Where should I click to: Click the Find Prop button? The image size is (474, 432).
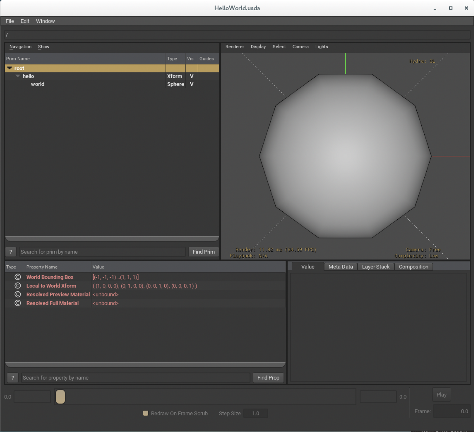click(x=268, y=378)
